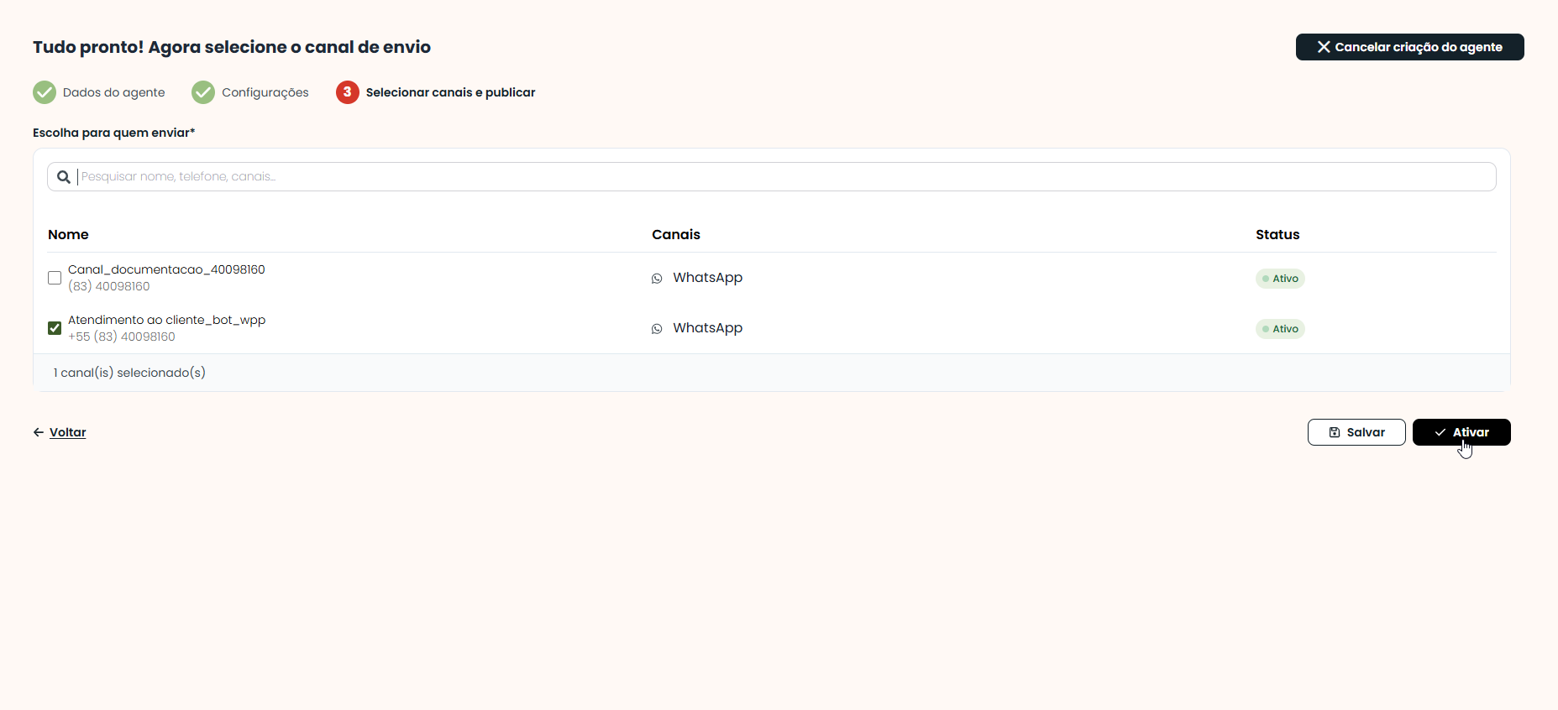Click the green check icon for Configurações
Image resolution: width=1558 pixels, height=710 pixels.
(203, 92)
